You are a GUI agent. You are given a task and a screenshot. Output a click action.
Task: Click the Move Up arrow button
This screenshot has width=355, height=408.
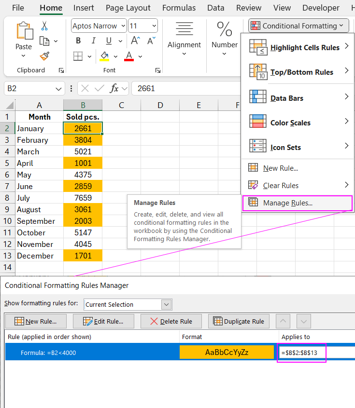click(283, 321)
